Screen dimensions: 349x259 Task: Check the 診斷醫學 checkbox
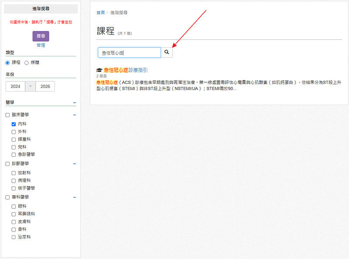[x=7, y=164]
